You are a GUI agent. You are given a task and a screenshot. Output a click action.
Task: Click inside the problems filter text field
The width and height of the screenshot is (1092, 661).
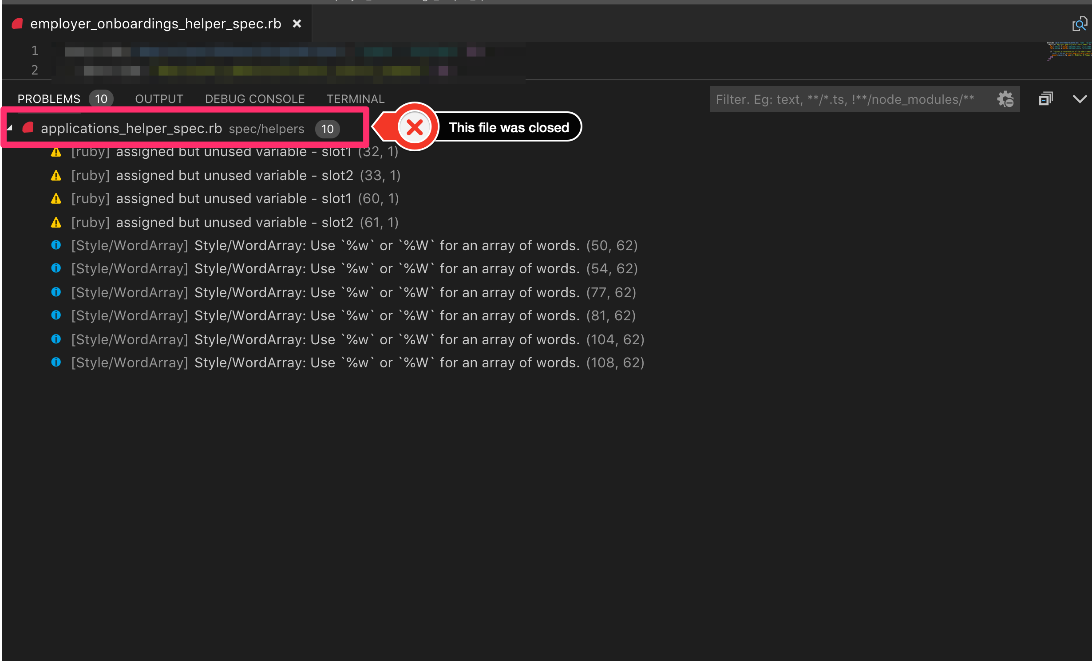point(843,99)
